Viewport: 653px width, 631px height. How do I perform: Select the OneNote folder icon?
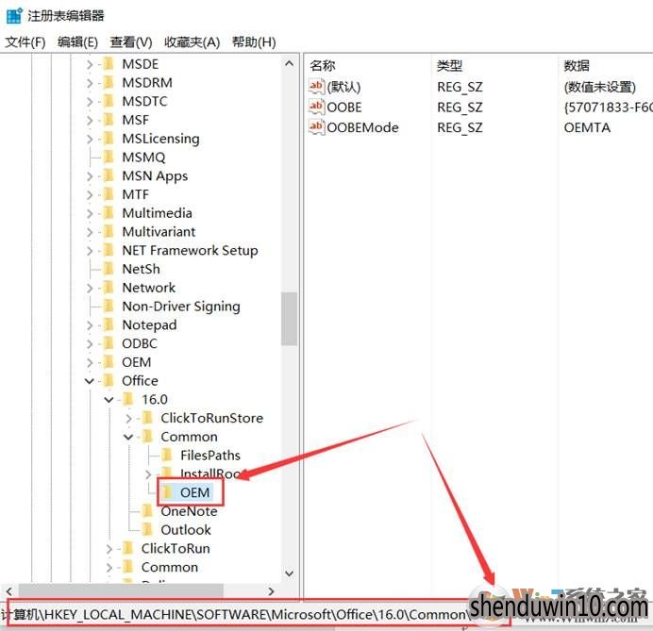[x=147, y=511]
